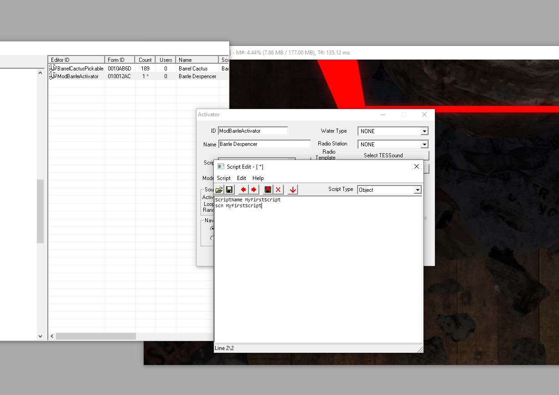
Task: Click the Activator ID input field
Action: coord(253,131)
